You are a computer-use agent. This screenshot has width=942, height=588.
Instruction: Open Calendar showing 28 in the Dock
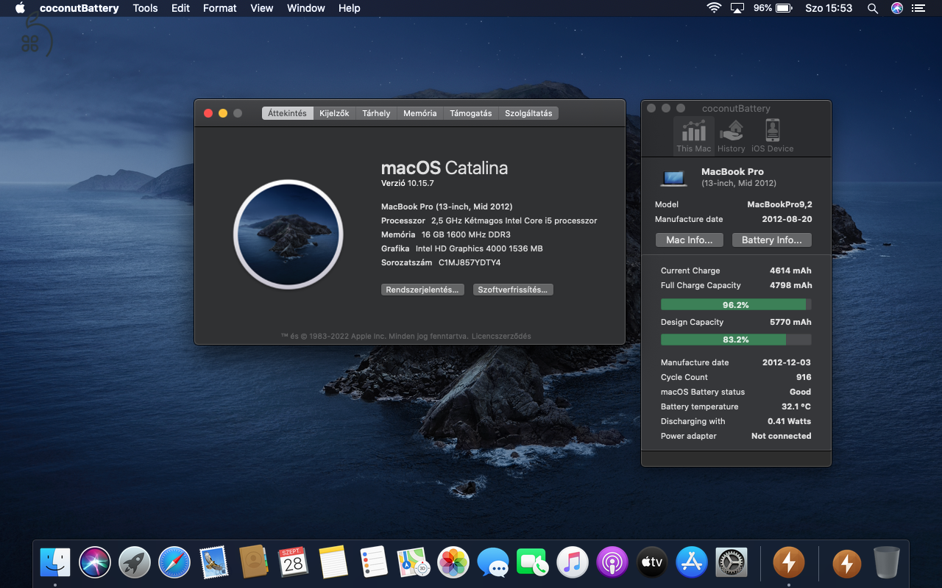pos(294,563)
